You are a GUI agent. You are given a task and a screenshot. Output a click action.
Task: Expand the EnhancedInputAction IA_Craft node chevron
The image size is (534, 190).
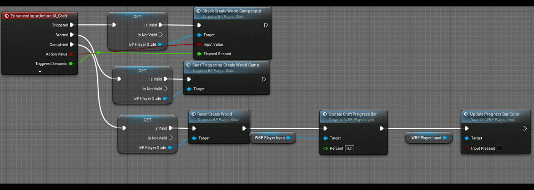(x=40, y=71)
